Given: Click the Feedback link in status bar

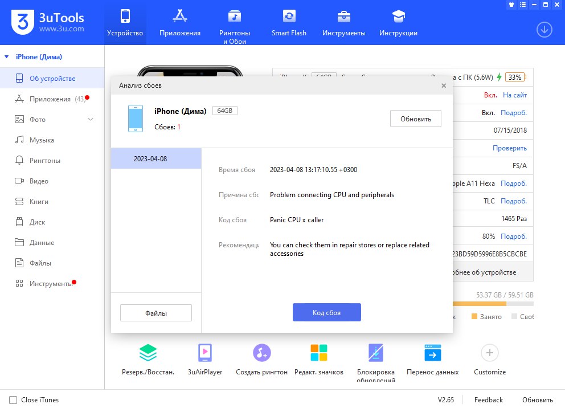Looking at the screenshot, I should (488, 399).
